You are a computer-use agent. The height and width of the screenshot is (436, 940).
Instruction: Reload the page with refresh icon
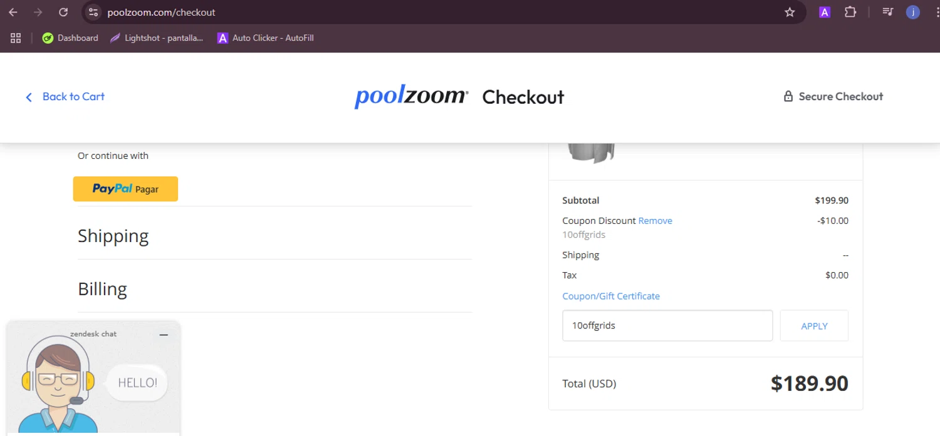[63, 12]
